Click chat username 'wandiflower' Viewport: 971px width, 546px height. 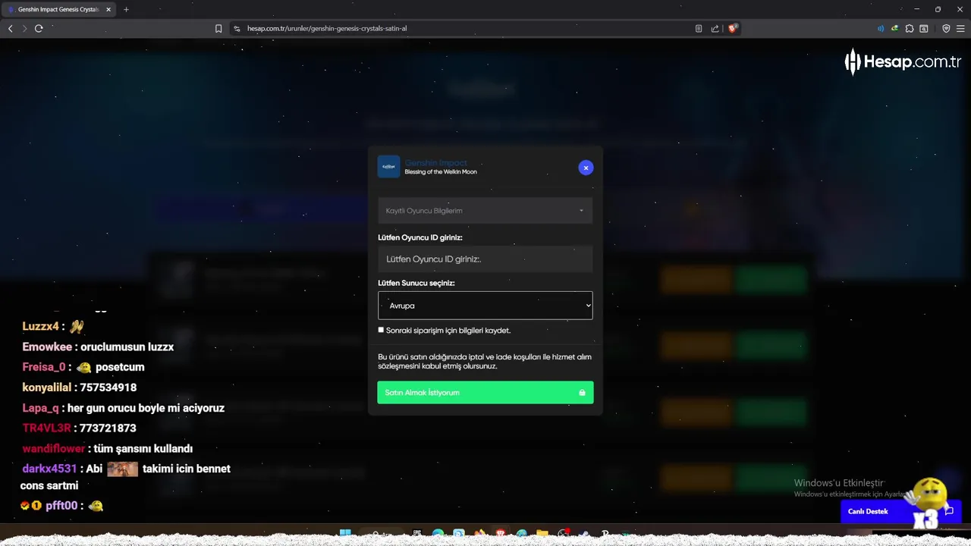pyautogui.click(x=53, y=449)
